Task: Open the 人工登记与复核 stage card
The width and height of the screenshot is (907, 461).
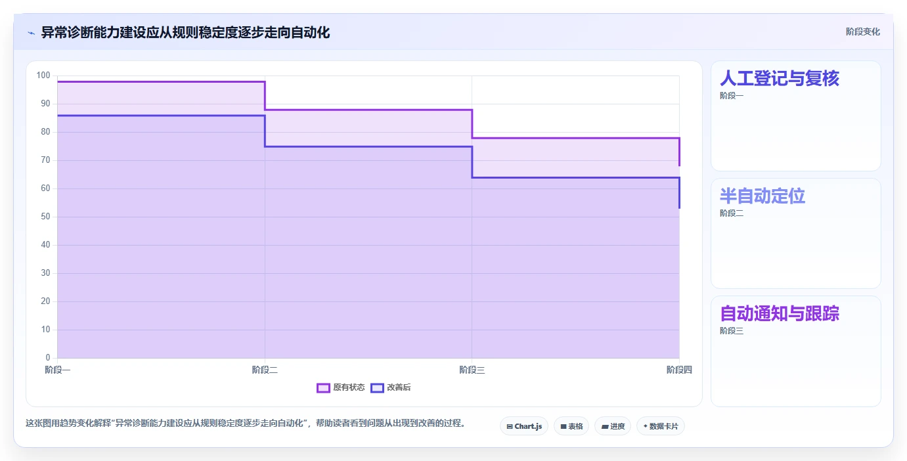Action: click(x=796, y=116)
